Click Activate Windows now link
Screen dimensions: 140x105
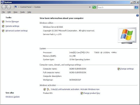coord(90,89)
